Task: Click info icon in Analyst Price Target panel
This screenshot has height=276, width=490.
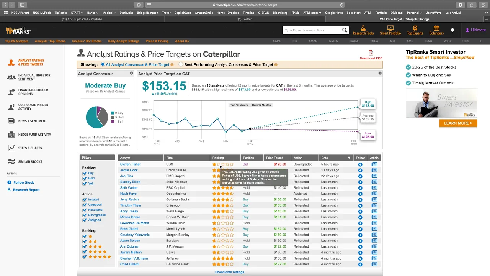Action: point(380,73)
